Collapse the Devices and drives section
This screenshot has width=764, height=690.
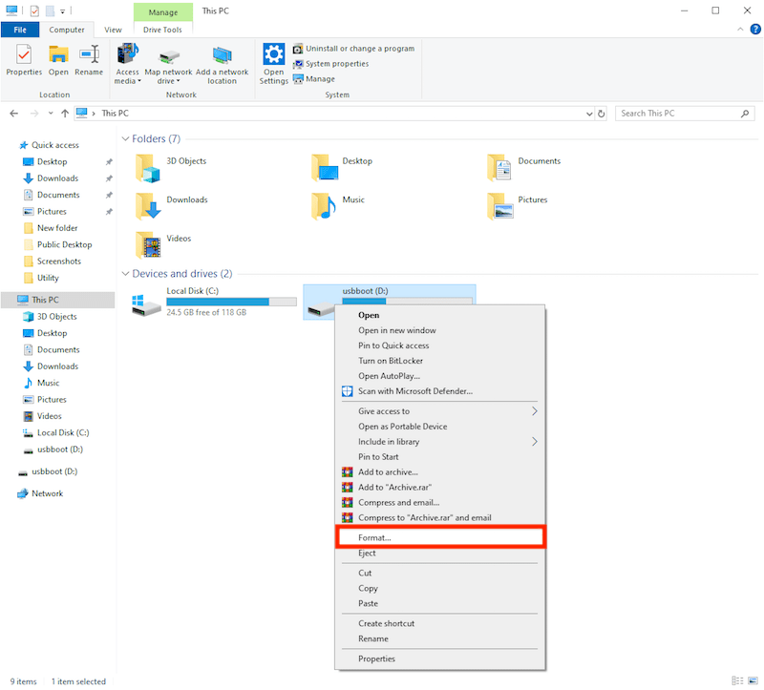[x=125, y=273]
